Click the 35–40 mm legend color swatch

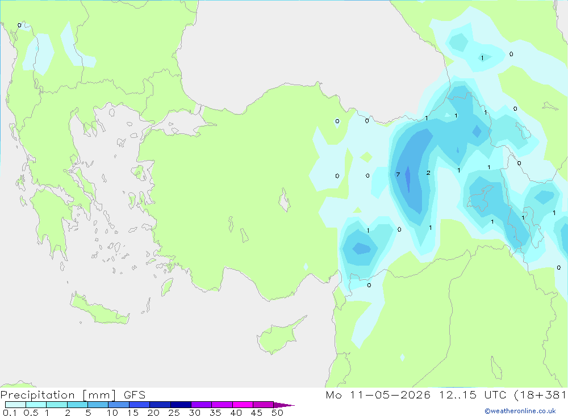click(x=222, y=405)
